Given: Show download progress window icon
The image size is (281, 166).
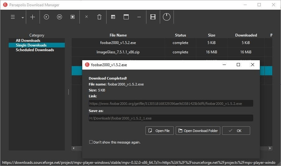Looking at the screenshot, I should click(126, 17).
